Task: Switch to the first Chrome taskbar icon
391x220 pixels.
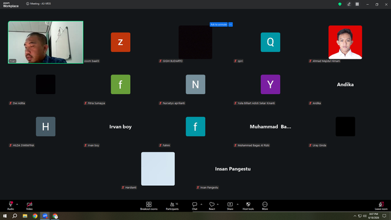Action: [x=35, y=216]
